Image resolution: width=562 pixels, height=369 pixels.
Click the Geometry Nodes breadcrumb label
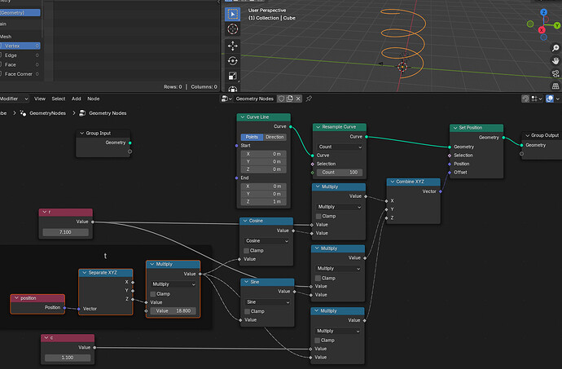pos(108,113)
